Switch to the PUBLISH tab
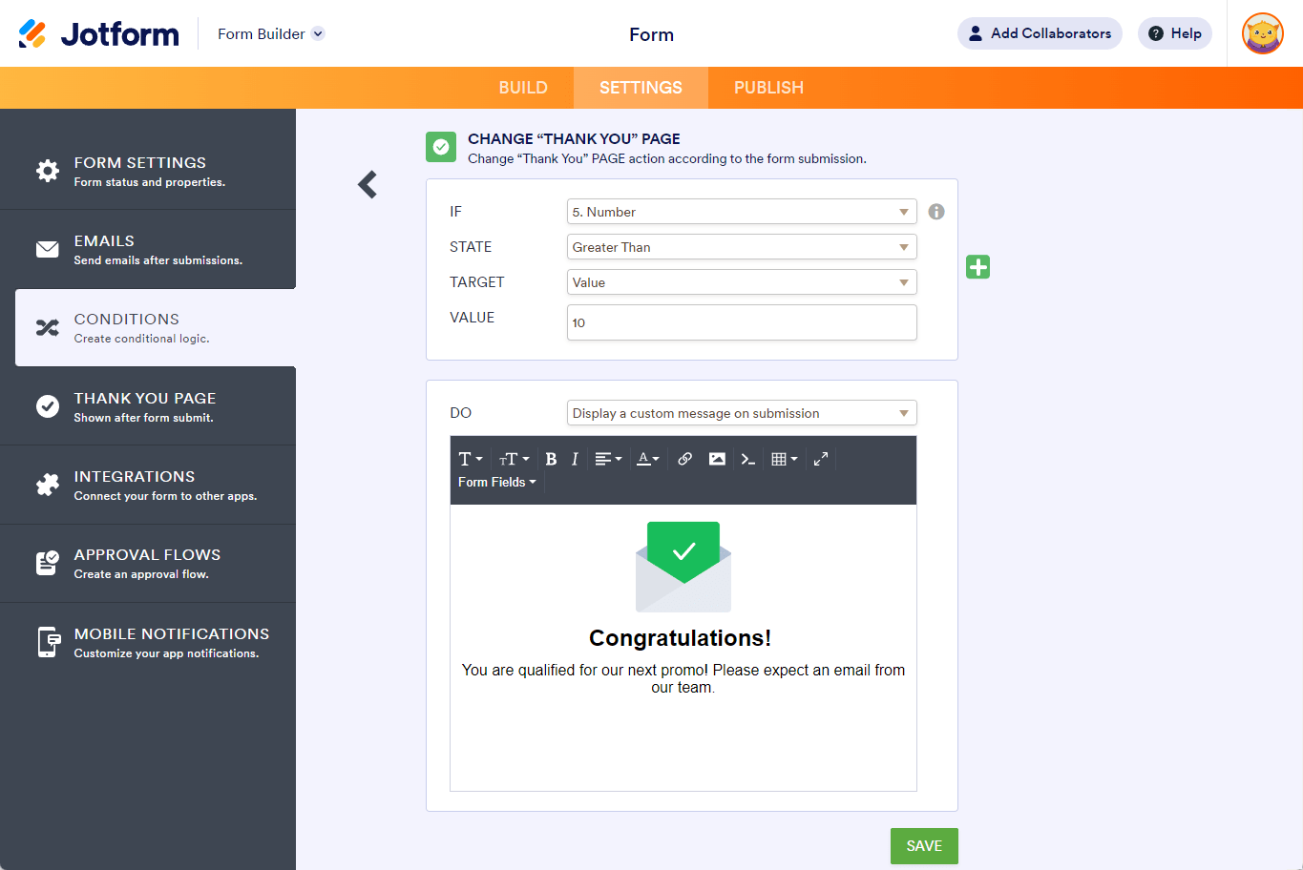 [768, 88]
